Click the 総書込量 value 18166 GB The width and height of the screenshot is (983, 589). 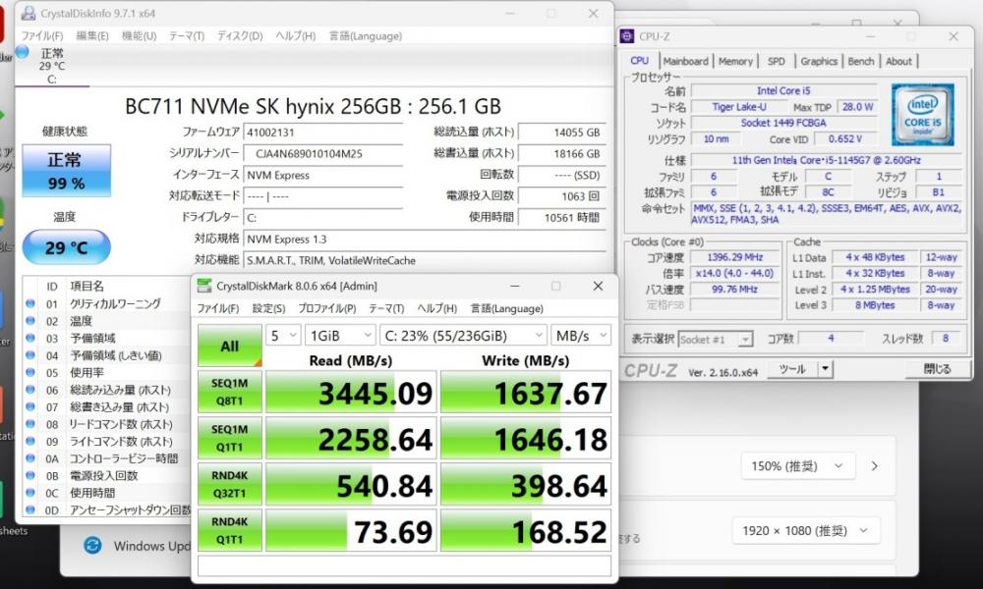coord(561,153)
